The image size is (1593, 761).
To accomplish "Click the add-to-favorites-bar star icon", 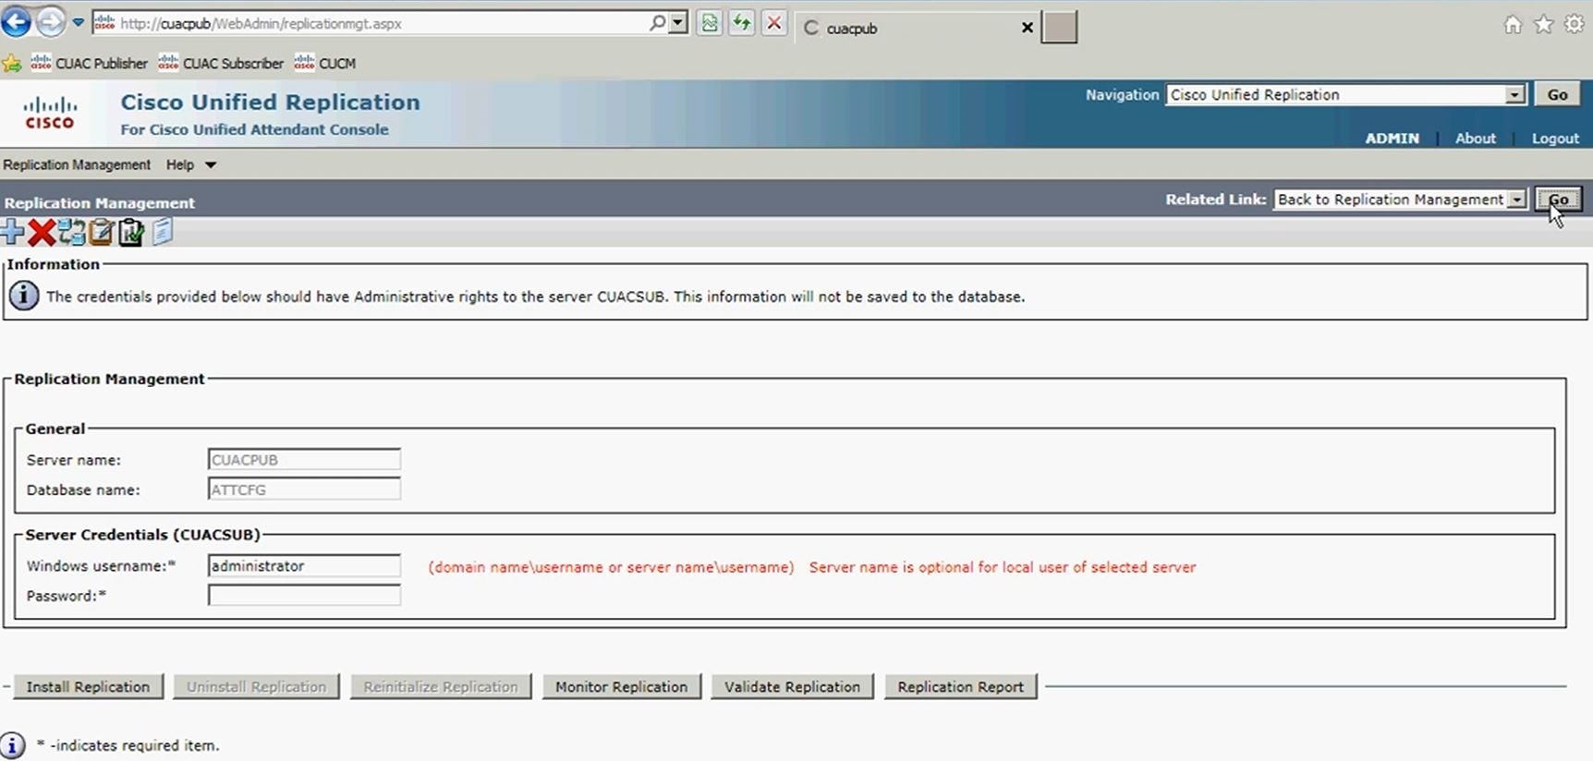I will [x=12, y=64].
